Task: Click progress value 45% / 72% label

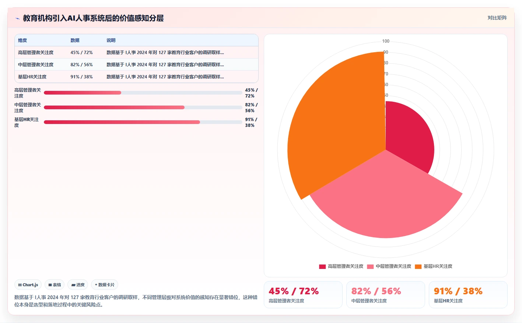Action: pos(251,93)
